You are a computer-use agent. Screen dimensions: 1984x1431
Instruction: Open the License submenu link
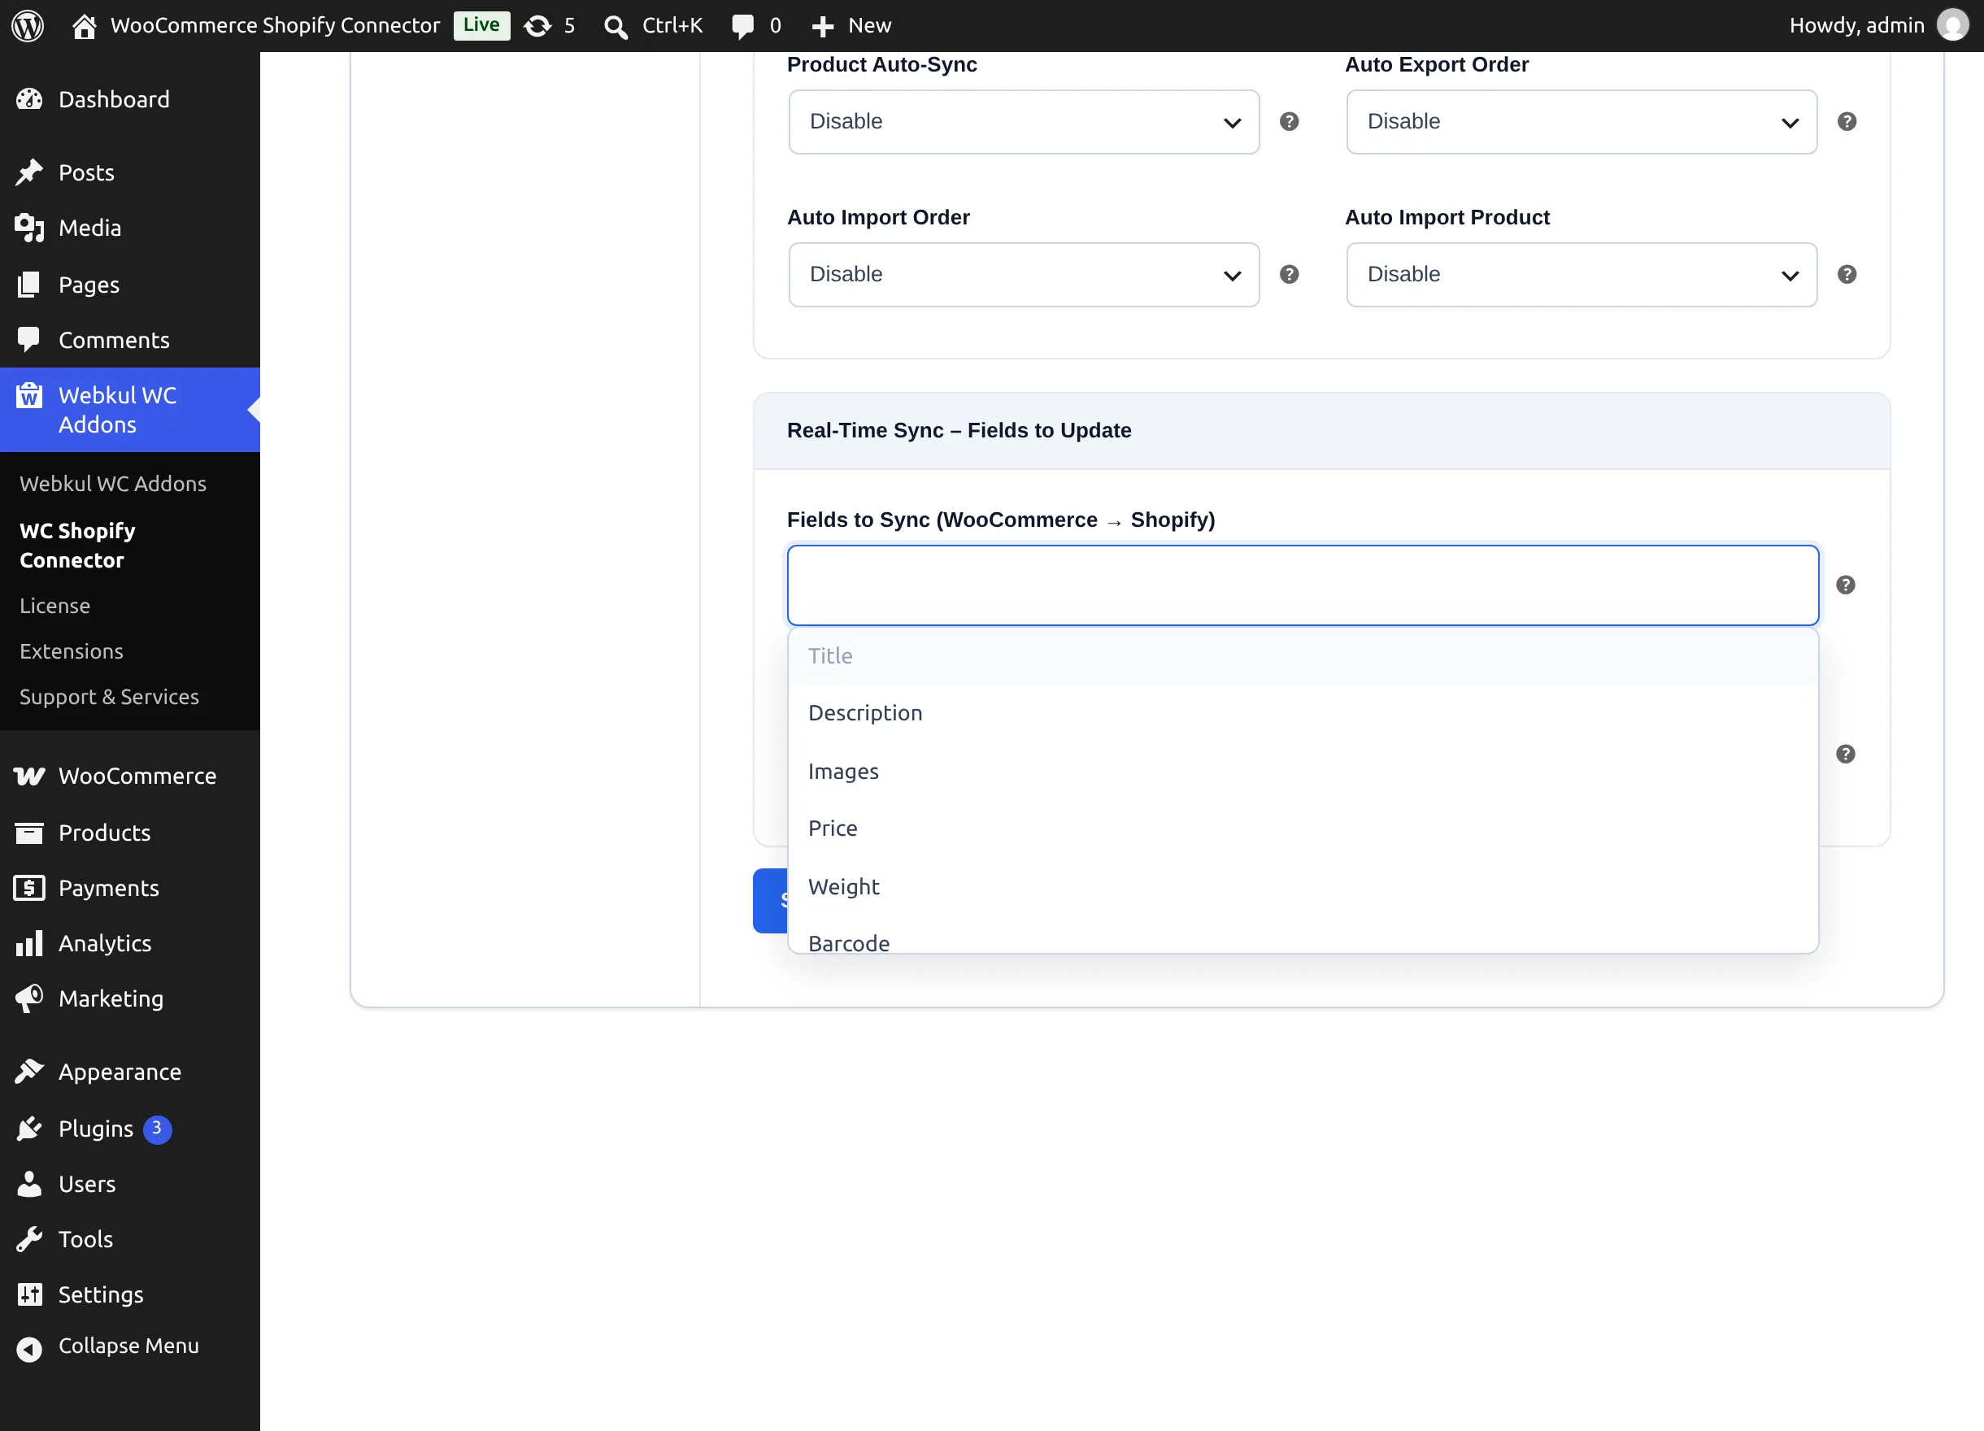point(54,607)
